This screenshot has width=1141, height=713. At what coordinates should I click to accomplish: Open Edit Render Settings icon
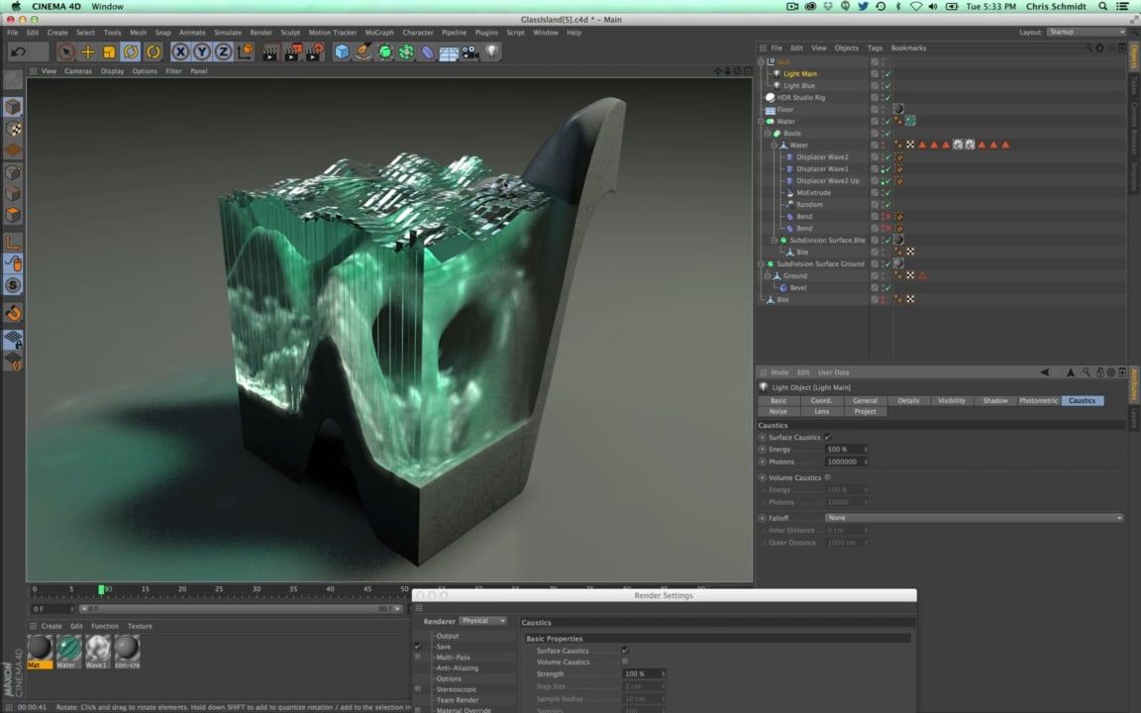point(315,51)
